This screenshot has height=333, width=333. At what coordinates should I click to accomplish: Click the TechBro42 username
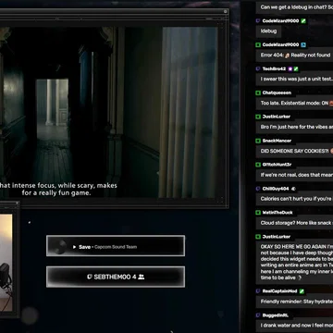[x=274, y=69]
